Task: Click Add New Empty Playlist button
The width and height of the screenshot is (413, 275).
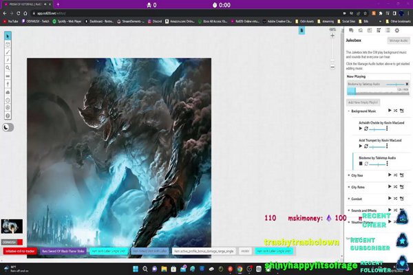Action: tap(363, 102)
